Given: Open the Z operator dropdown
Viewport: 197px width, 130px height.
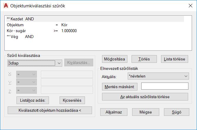Looking at the screenshot, I should [27, 90].
